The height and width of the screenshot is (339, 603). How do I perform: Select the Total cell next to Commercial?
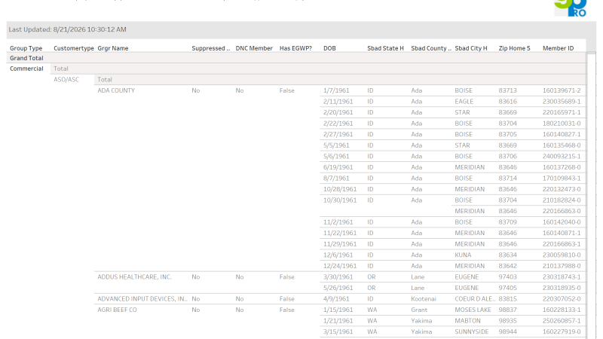61,69
